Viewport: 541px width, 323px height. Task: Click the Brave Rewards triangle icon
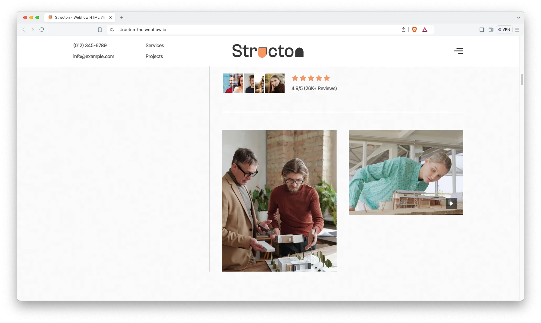(x=425, y=30)
